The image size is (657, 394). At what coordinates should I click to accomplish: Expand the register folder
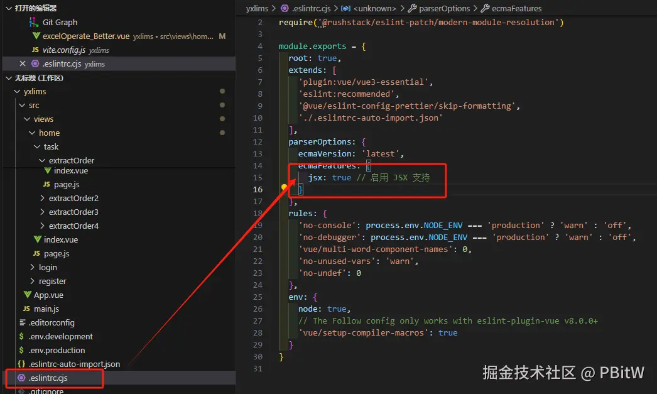coord(32,281)
